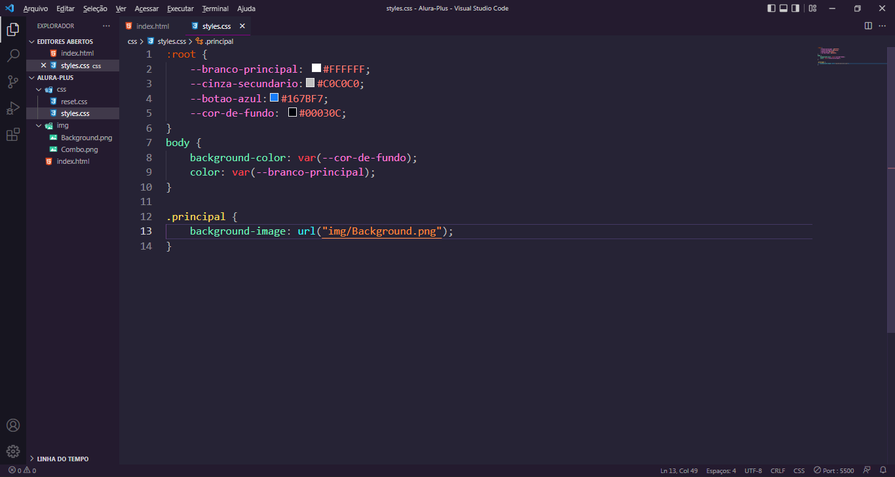This screenshot has width=895, height=477.
Task: Click the Explorer more actions ellipsis
Action: click(107, 26)
